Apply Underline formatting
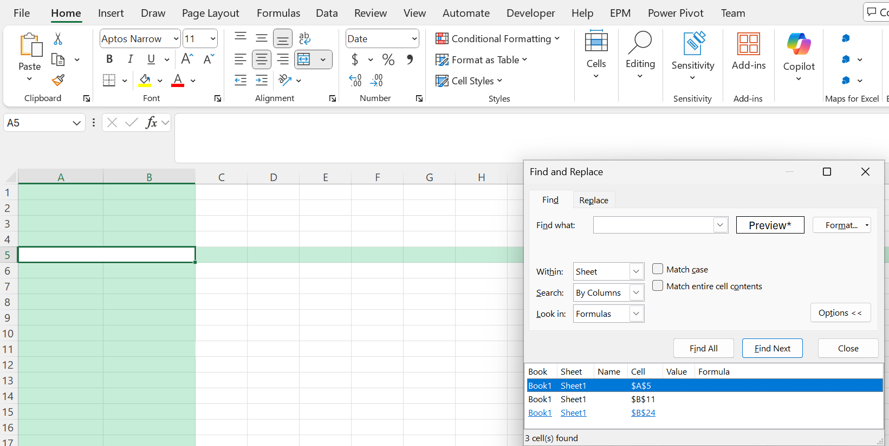This screenshot has height=446, width=889. tap(151, 59)
